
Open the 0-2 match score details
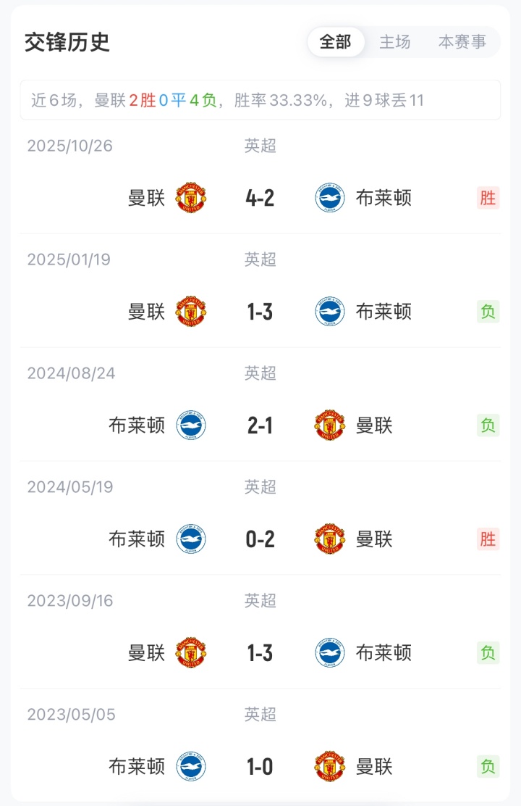tap(260, 539)
